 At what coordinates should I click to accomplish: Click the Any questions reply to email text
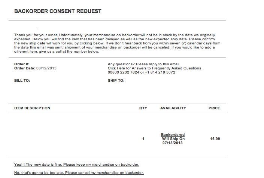[144, 64]
